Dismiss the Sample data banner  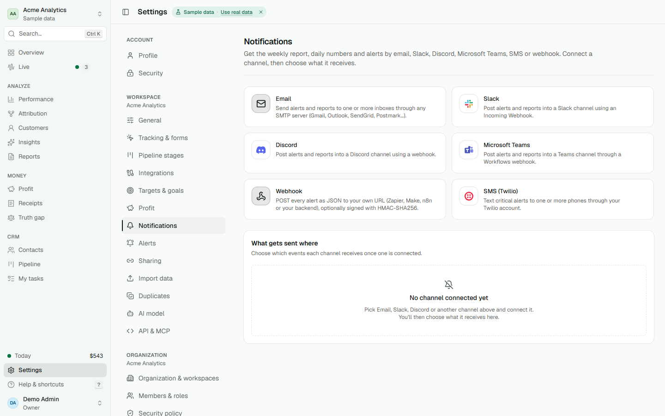[261, 12]
